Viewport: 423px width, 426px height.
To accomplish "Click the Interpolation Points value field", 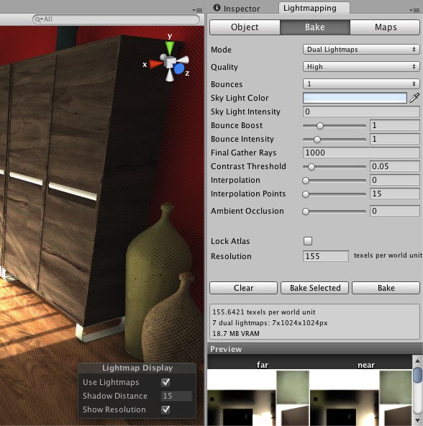I will [x=395, y=194].
